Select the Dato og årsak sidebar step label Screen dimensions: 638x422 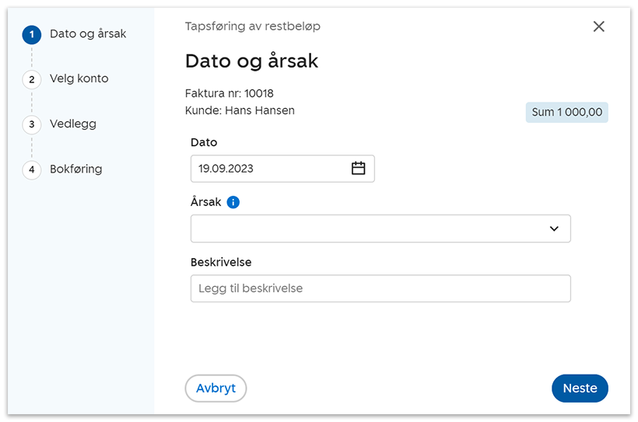tap(88, 33)
